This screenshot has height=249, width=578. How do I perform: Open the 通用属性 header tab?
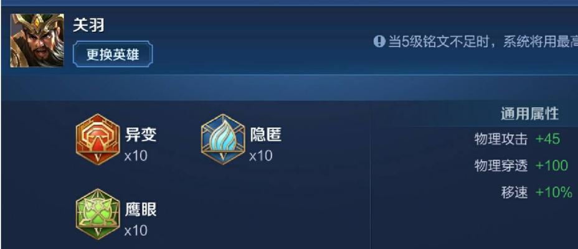(x=529, y=114)
